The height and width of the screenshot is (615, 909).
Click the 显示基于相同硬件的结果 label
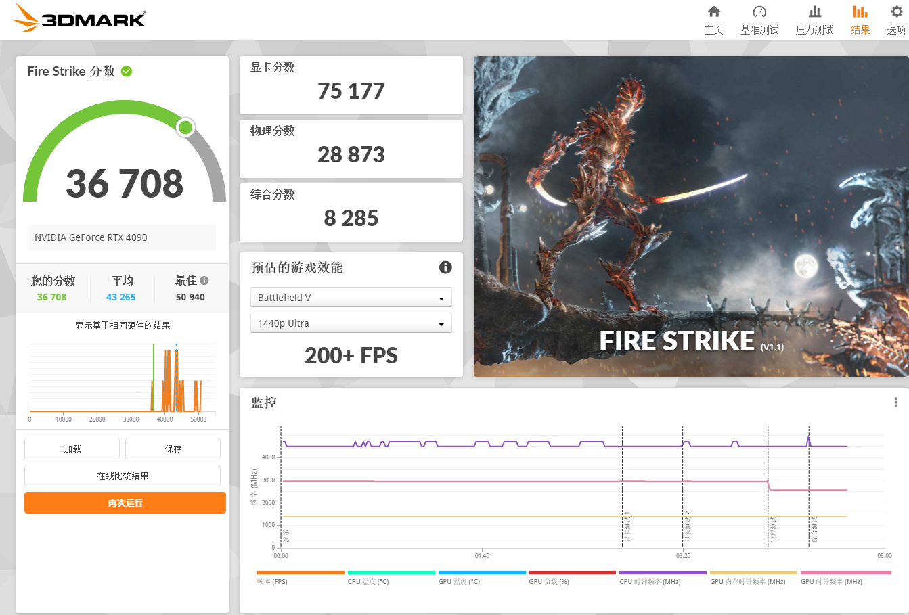click(123, 325)
